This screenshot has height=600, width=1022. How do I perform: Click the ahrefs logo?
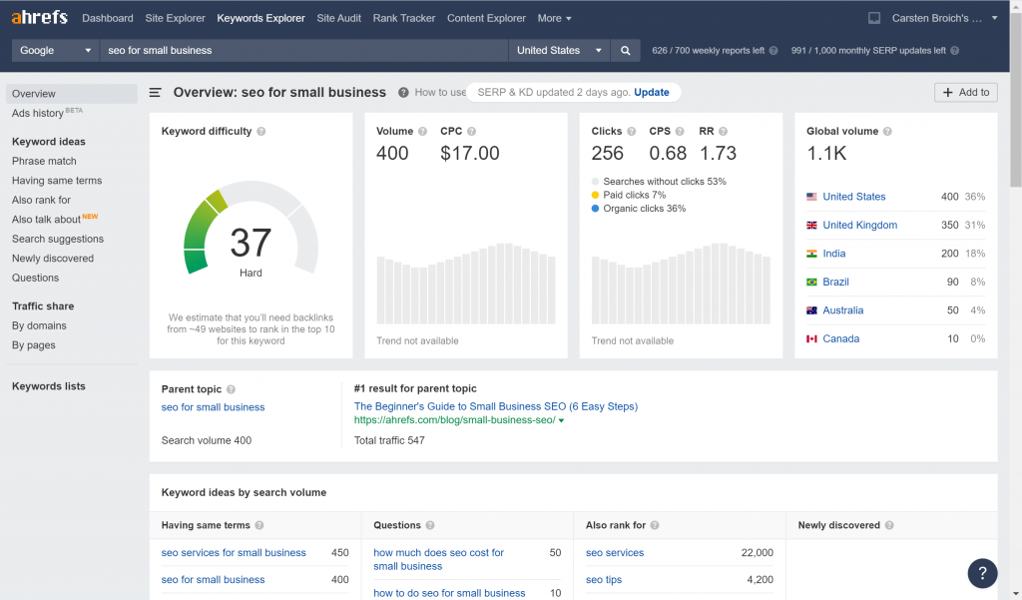coord(39,17)
